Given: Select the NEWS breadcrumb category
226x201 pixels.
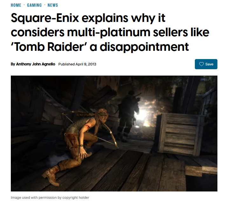Looking at the screenshot, I should (x=53, y=5).
